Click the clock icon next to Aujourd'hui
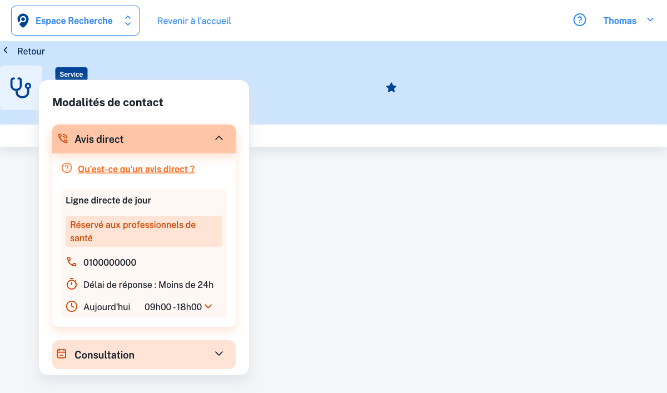This screenshot has width=667, height=393. click(72, 306)
